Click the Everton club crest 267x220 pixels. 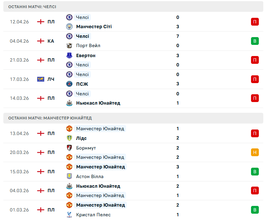click(x=69, y=55)
